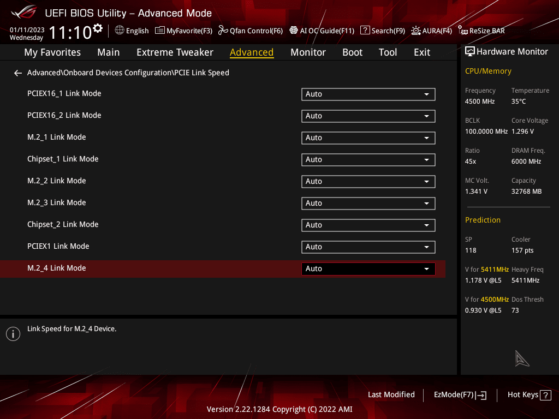The image size is (559, 419).
Task: Click the SP value 118
Action: pos(471,250)
